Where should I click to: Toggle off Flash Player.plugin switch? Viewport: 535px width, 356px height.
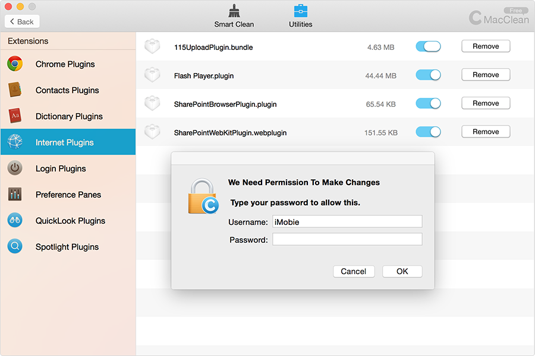click(428, 75)
